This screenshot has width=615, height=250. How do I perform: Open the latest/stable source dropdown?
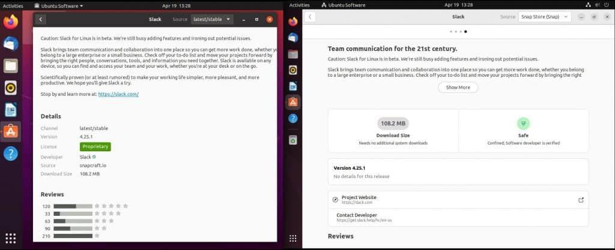tap(211, 19)
